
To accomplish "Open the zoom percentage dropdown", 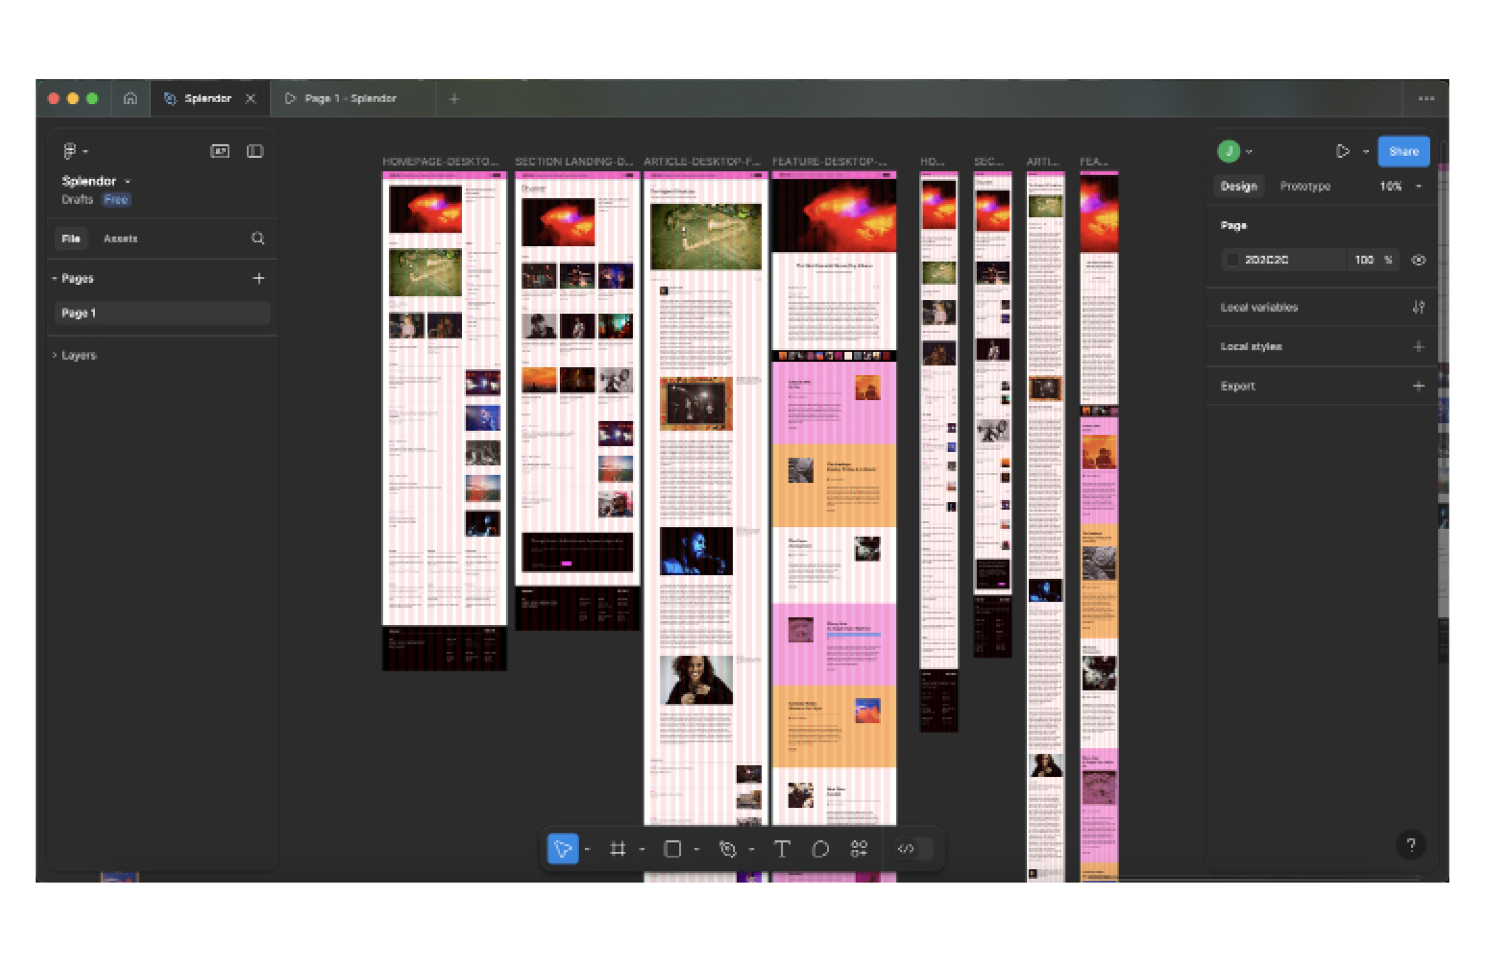I will click(1399, 186).
